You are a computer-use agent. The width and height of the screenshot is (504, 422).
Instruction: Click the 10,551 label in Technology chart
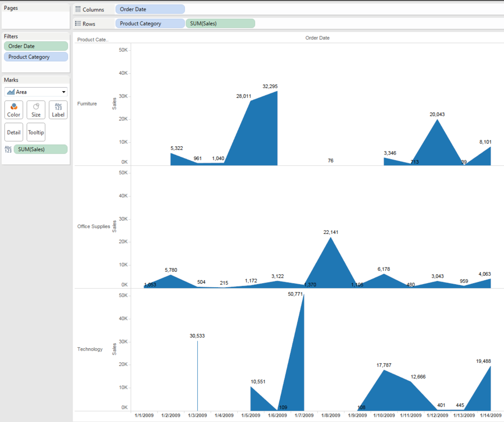[258, 382]
